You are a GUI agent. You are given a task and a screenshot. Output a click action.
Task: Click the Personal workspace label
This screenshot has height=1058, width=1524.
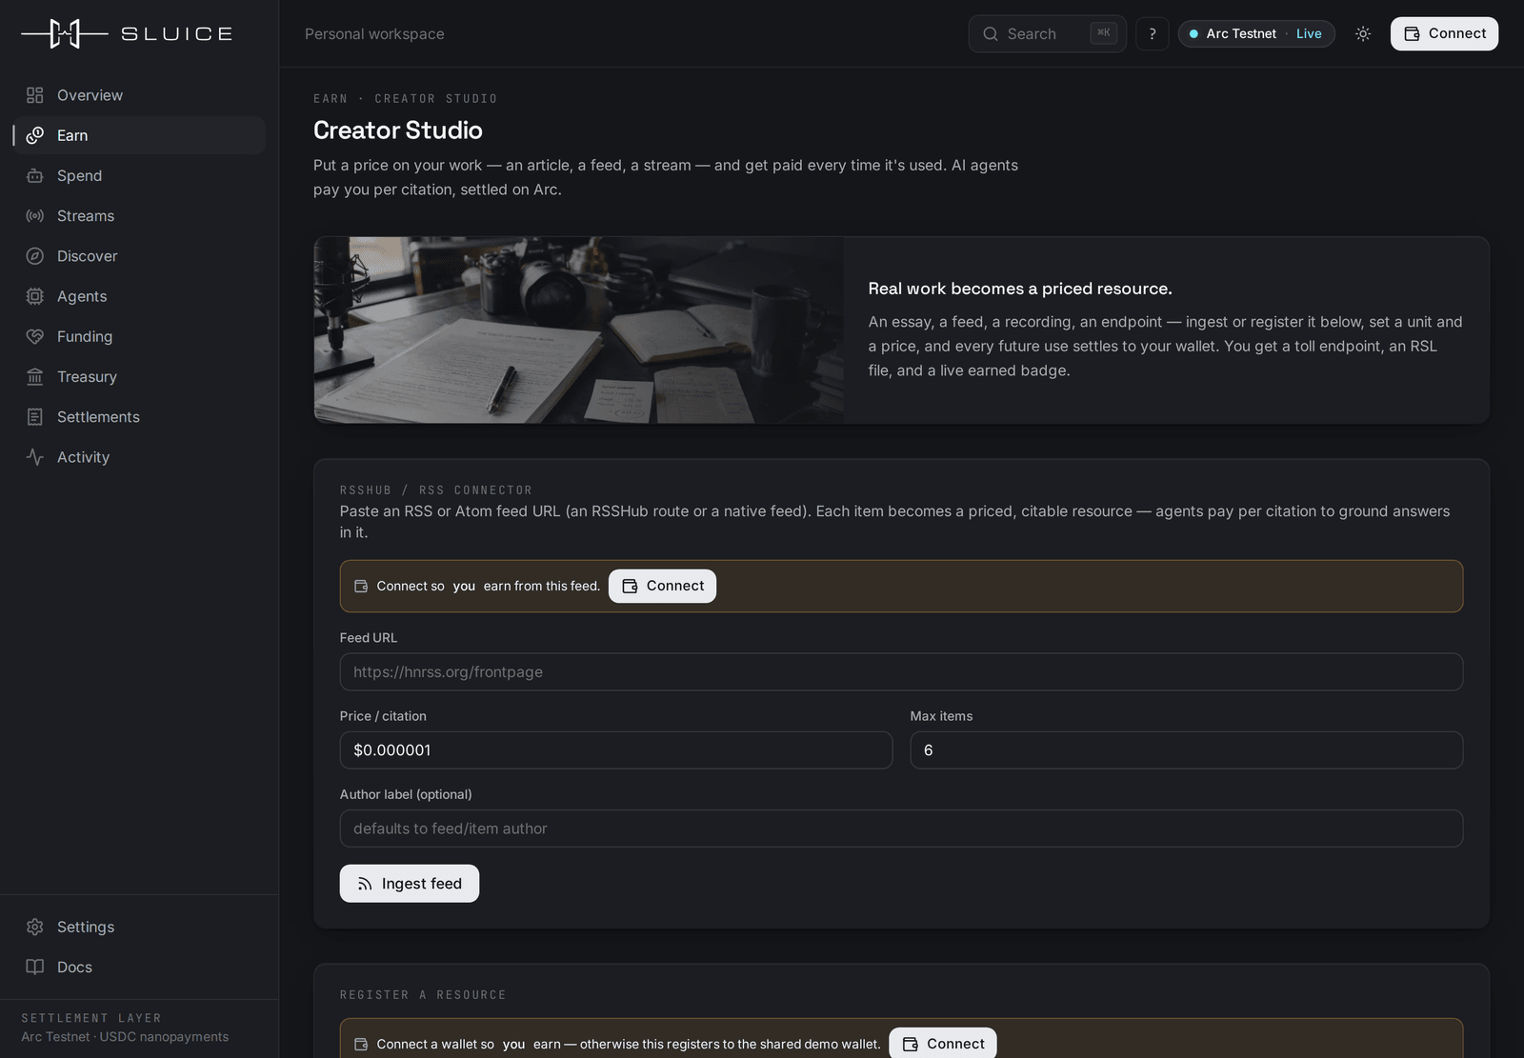click(374, 33)
